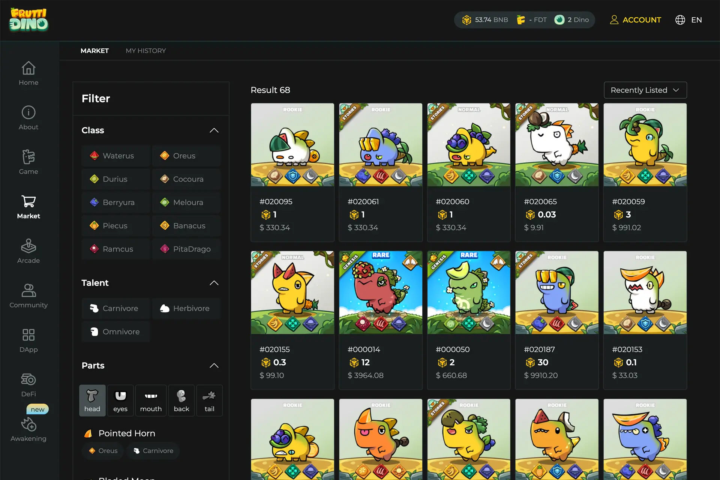720x480 pixels.
Task: Open DApp from the sidebar
Action: (28, 340)
